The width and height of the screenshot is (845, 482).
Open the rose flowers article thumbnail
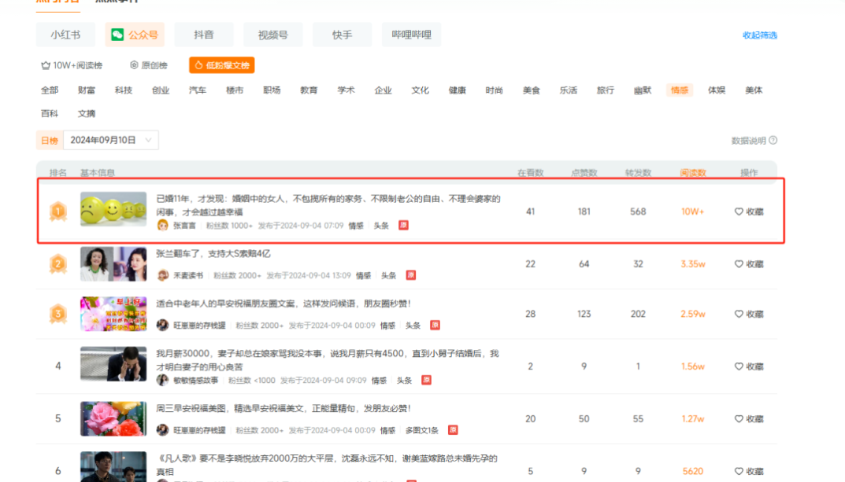tap(113, 418)
